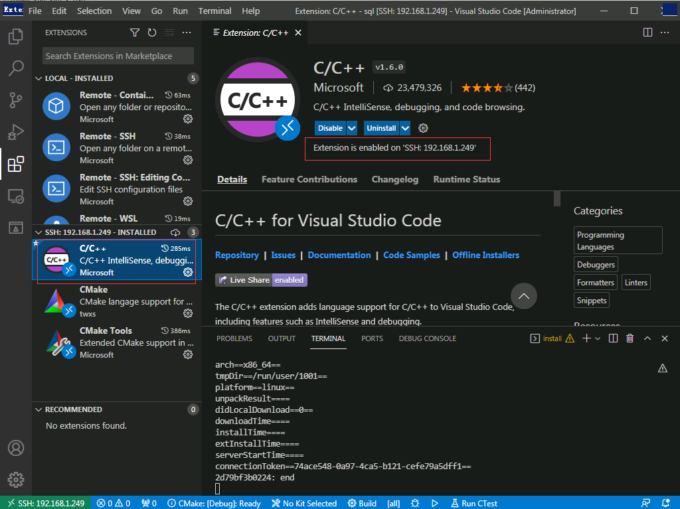Click the SSH: 192.168.1.249 remote indicator
The width and height of the screenshot is (680, 509).
pyautogui.click(x=46, y=503)
